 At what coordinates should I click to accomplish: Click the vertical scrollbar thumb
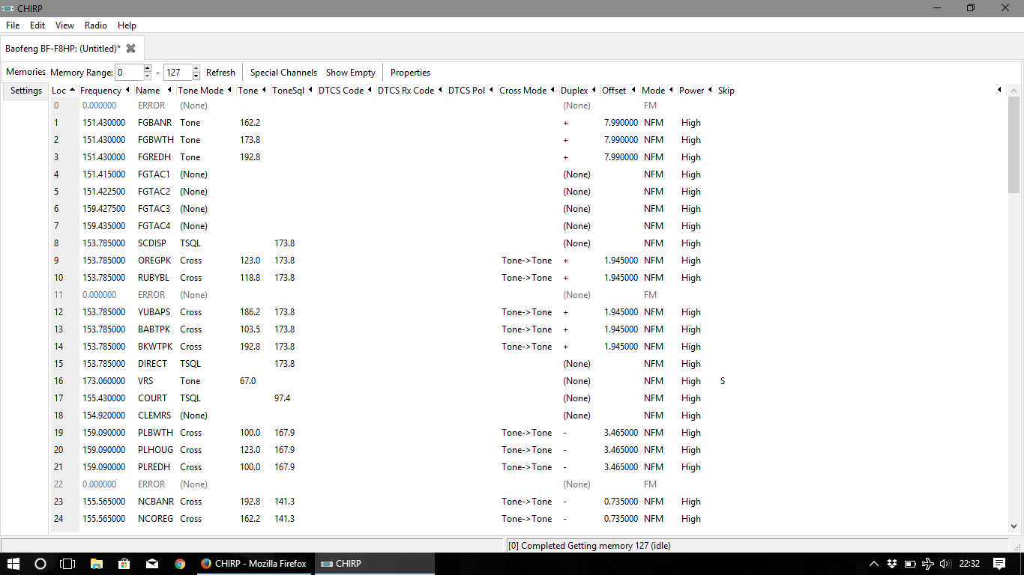click(1014, 145)
